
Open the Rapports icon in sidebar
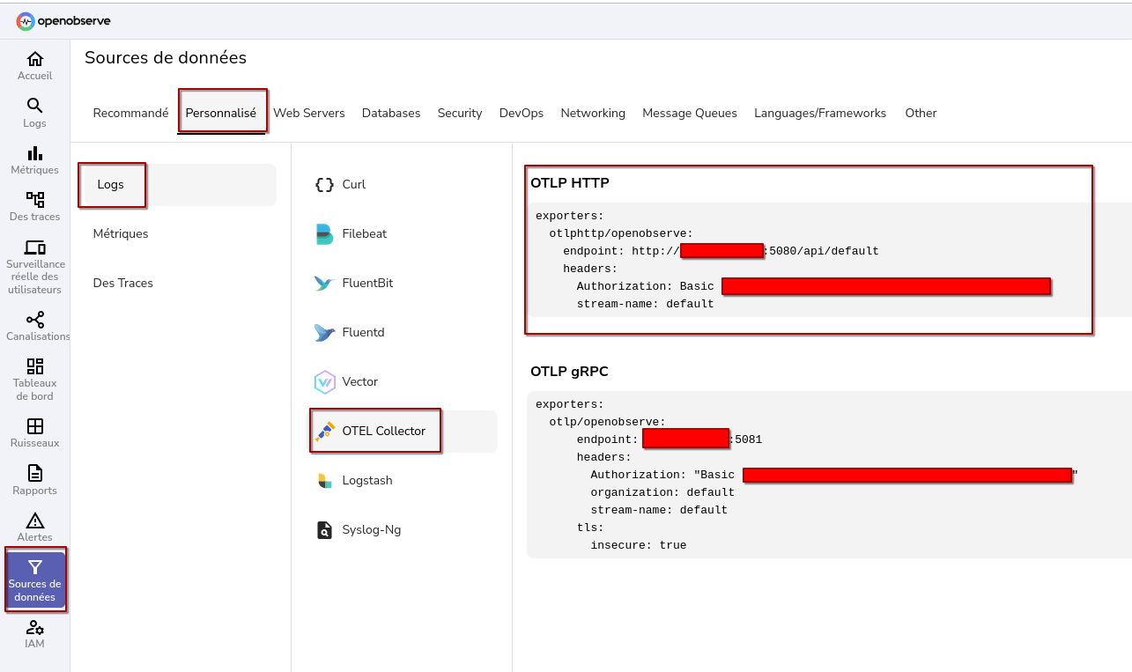pos(35,475)
